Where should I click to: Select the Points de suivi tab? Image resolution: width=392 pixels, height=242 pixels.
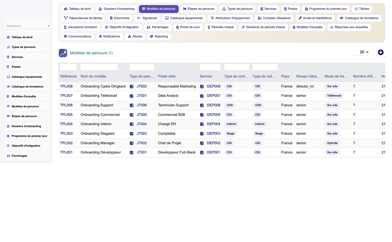188,27
